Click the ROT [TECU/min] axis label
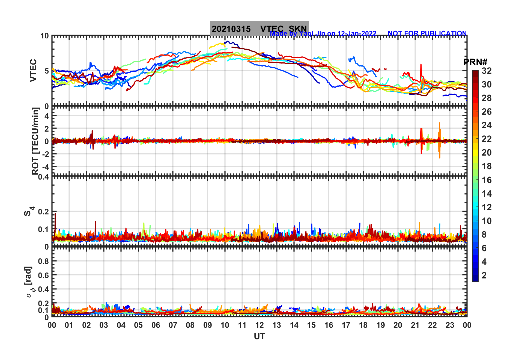The image size is (519, 352). click(x=35, y=141)
